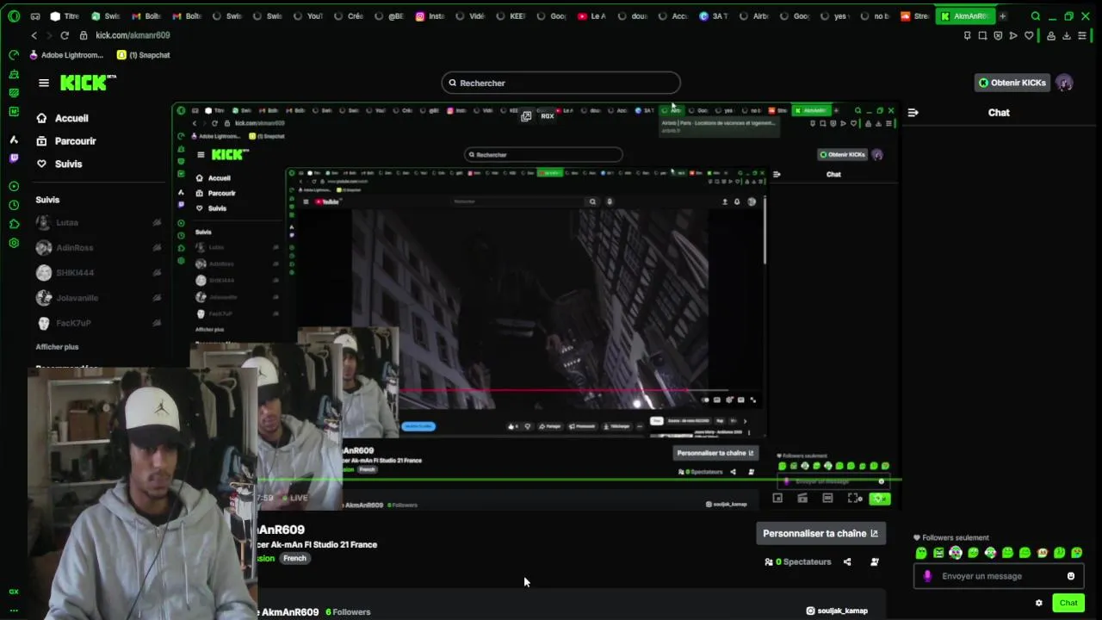
Task: Open History clock icon in sidebar
Action: coord(14,205)
